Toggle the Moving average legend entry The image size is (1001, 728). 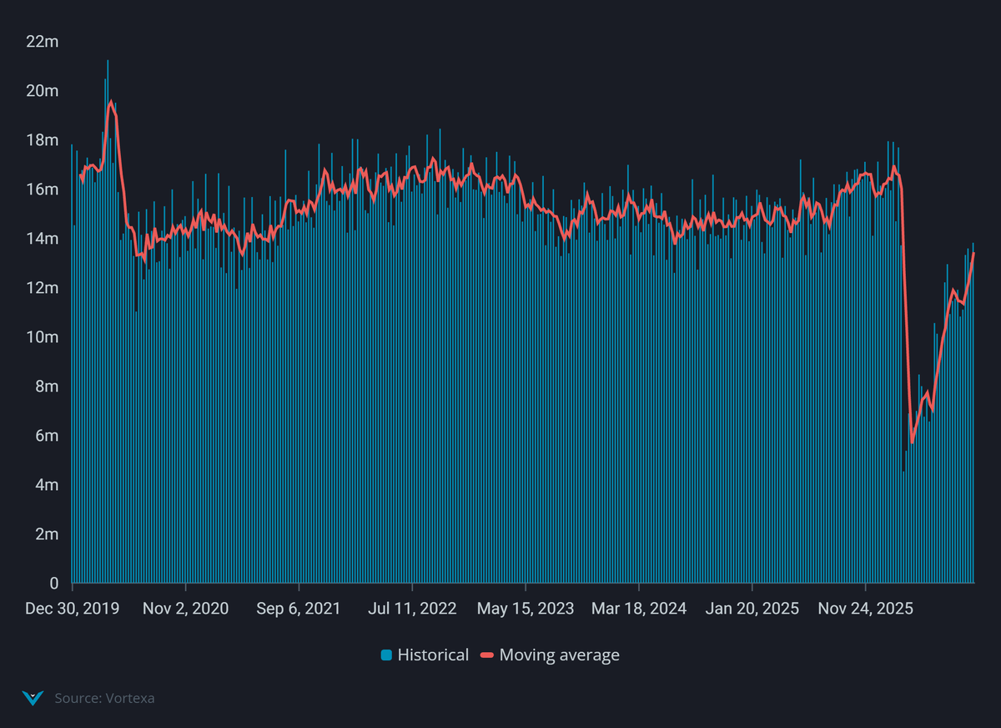[x=551, y=655]
